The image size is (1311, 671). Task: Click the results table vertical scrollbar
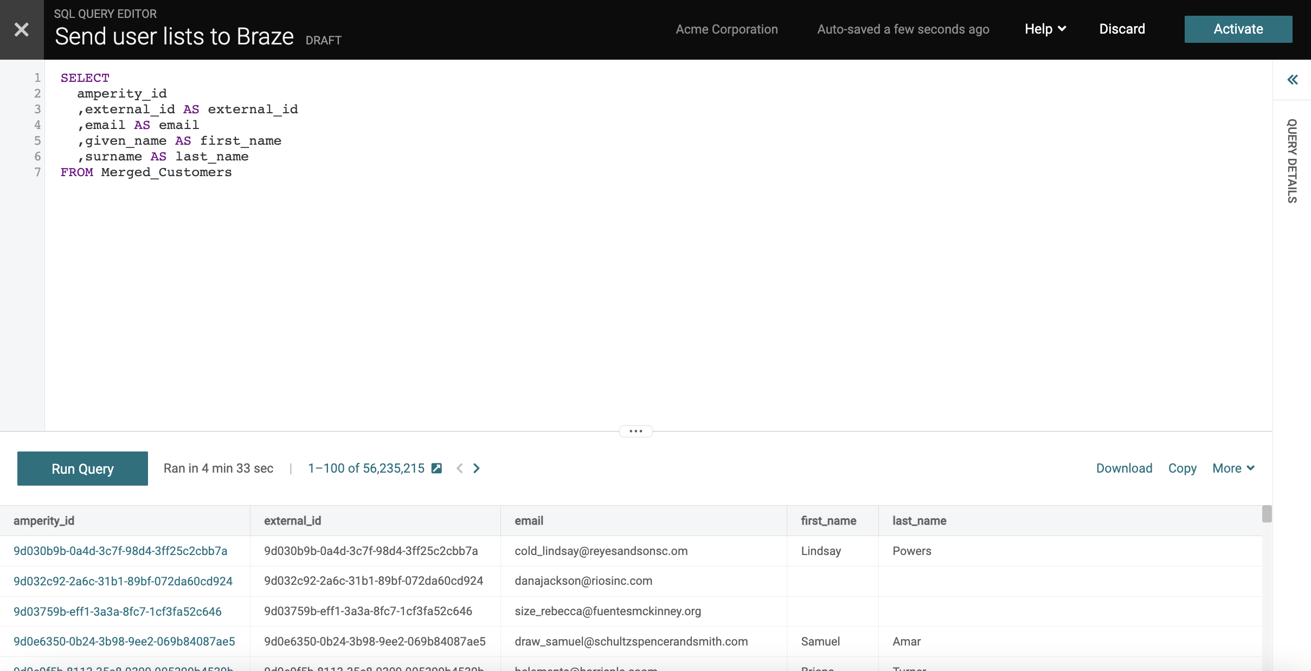coord(1267,514)
